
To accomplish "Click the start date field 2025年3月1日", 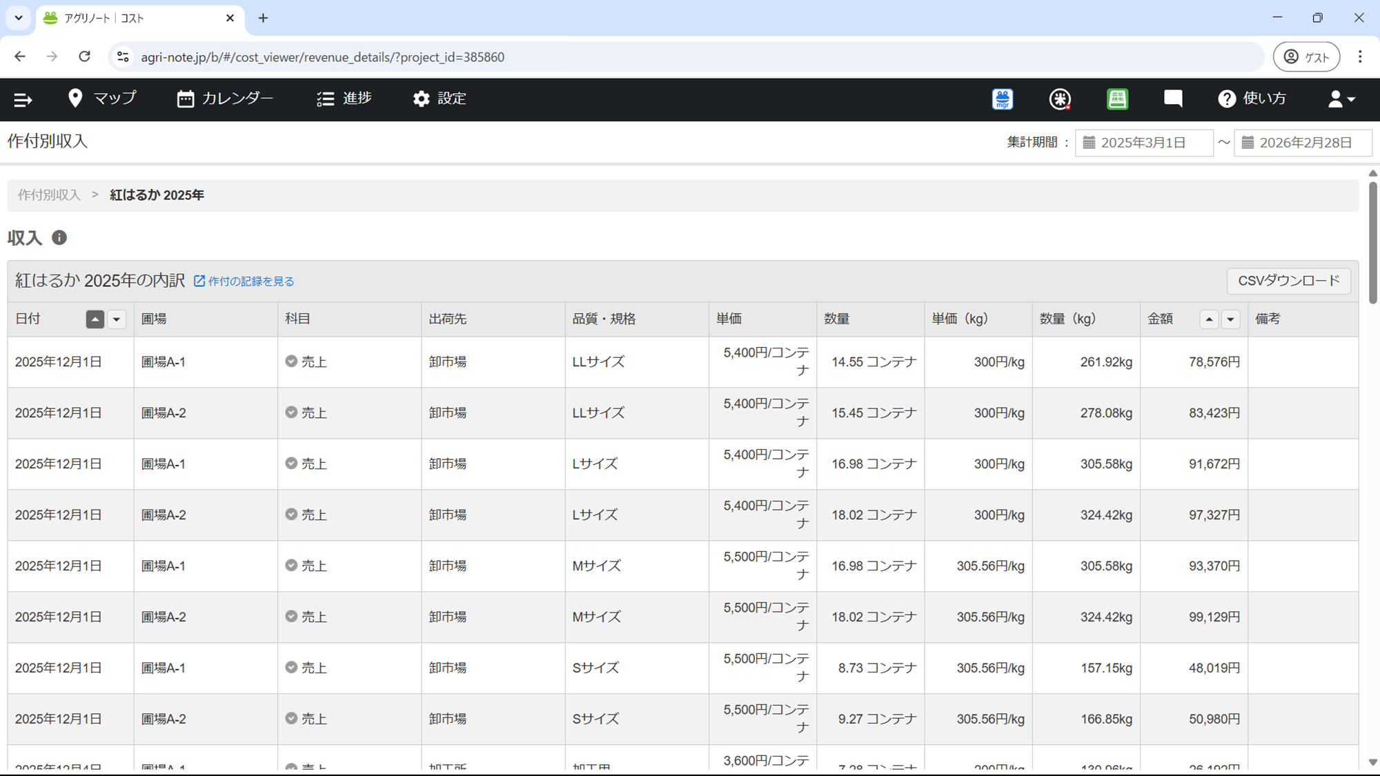I will (x=1144, y=143).
